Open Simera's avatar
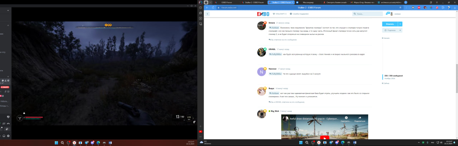 point(261,25)
